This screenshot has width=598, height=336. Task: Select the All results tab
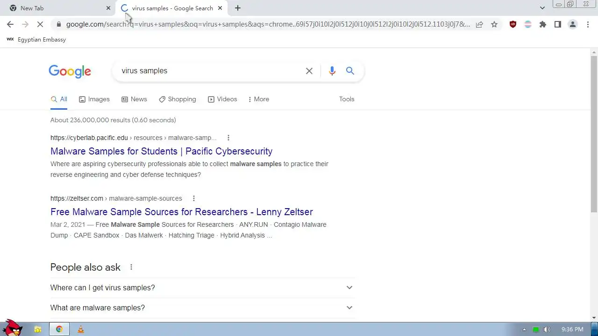tap(59, 99)
